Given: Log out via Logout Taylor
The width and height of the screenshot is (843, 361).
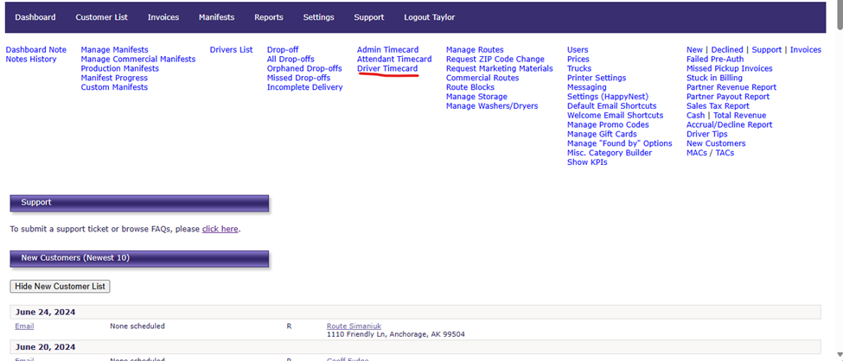Looking at the screenshot, I should click(429, 17).
